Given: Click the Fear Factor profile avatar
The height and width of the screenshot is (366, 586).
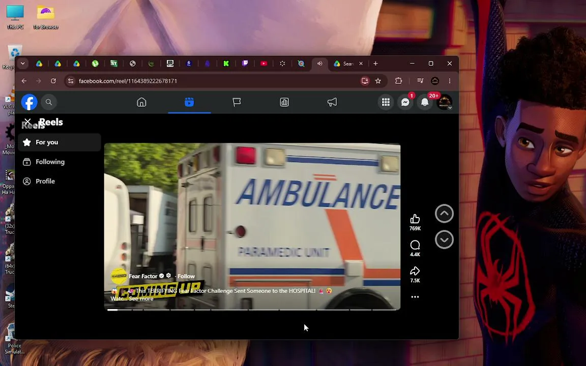Looking at the screenshot, I should pyautogui.click(x=119, y=276).
